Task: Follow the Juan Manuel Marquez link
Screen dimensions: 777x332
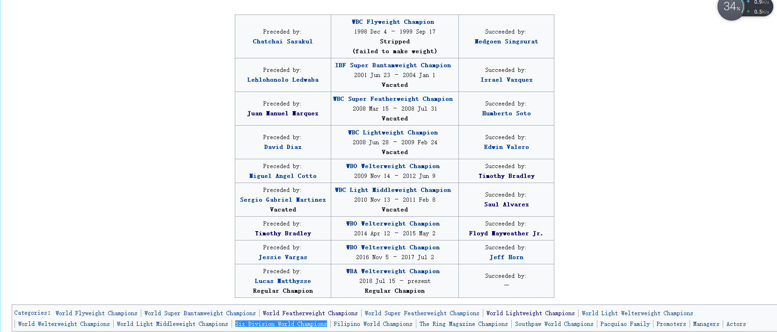Action: tap(283, 113)
